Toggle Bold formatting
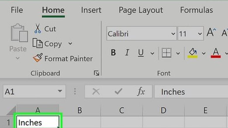228x128 pixels. [113, 53]
